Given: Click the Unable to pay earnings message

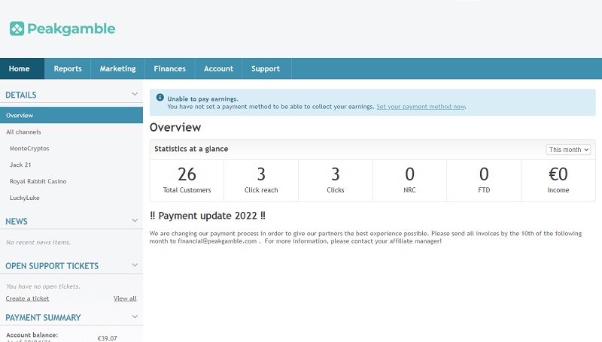Looking at the screenshot, I should coord(202,99).
